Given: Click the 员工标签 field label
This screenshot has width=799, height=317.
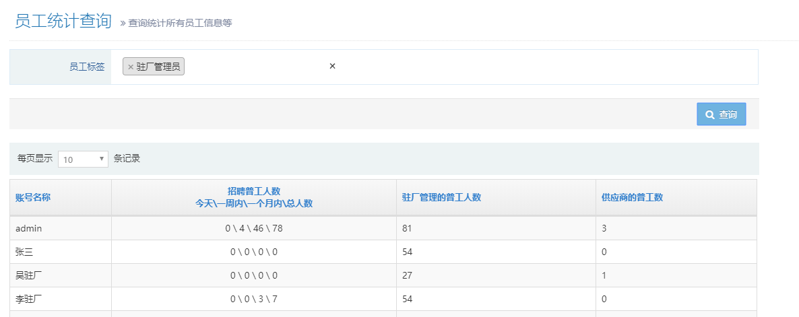Looking at the screenshot, I should [87, 67].
